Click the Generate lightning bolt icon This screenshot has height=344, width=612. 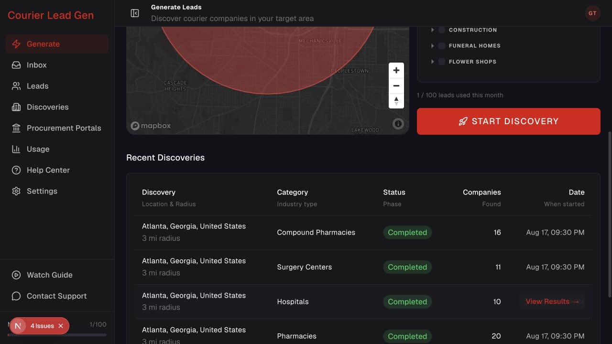pyautogui.click(x=16, y=44)
